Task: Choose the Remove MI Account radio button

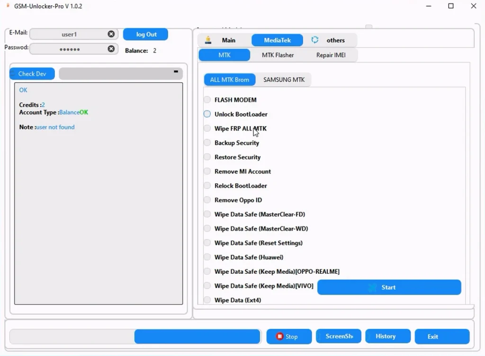Action: point(207,171)
